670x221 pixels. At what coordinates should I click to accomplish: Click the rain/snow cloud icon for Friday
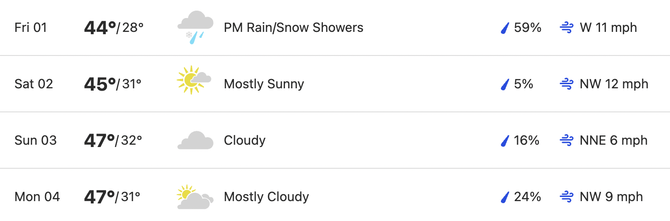(195, 28)
